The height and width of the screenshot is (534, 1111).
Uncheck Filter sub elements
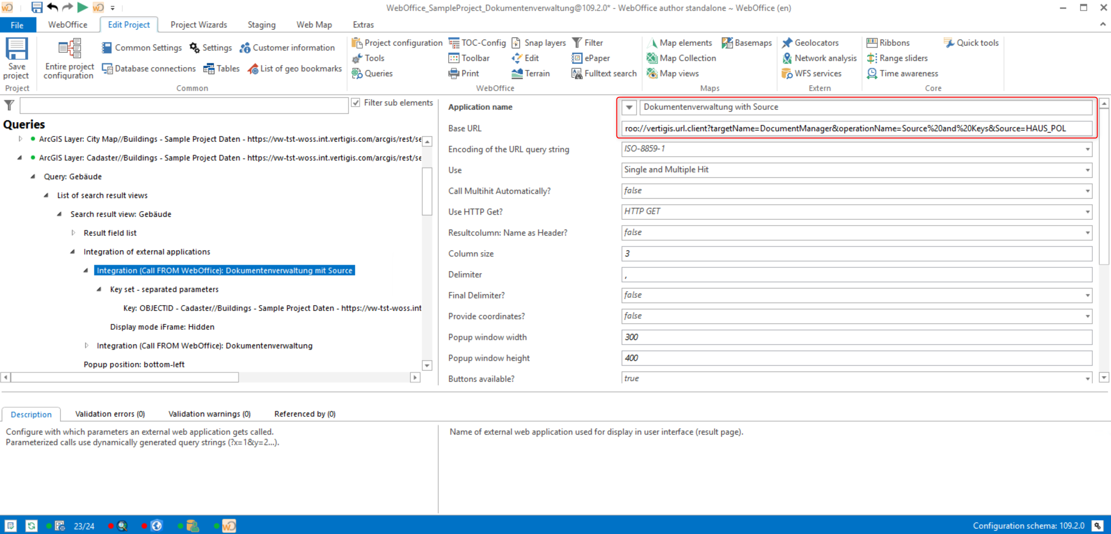pyautogui.click(x=356, y=103)
